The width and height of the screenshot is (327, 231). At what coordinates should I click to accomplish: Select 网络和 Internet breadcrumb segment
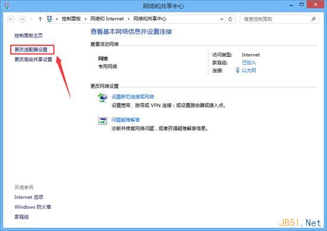[107, 19]
